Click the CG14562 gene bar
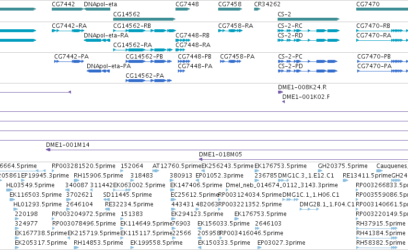The width and height of the screenshot is (408, 250). [x=144, y=19]
